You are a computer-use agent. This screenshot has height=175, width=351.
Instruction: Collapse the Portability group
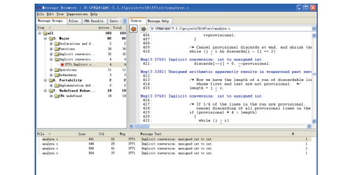tap(45, 80)
